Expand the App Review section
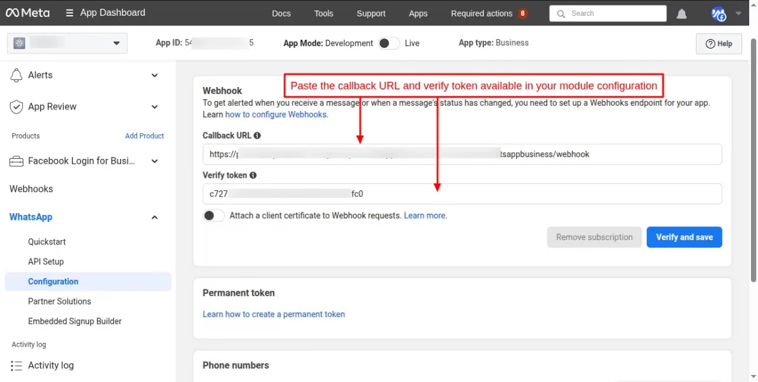Screen dimensions: 758x382 coord(155,107)
